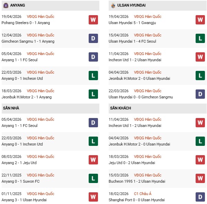Open the Jeju Utd 0 - 2 Ulsan Hyundai match

(132, 163)
